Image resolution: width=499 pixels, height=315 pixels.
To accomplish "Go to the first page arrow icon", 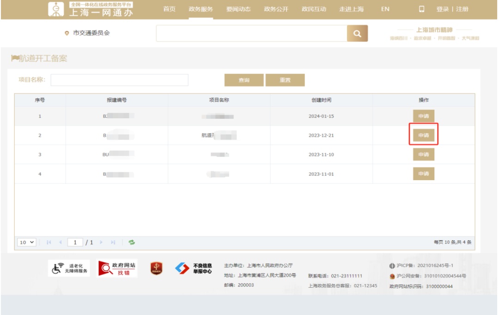I will 49,242.
